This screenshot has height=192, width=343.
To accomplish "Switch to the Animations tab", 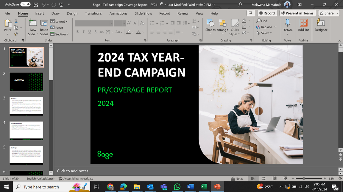I will (118, 13).
